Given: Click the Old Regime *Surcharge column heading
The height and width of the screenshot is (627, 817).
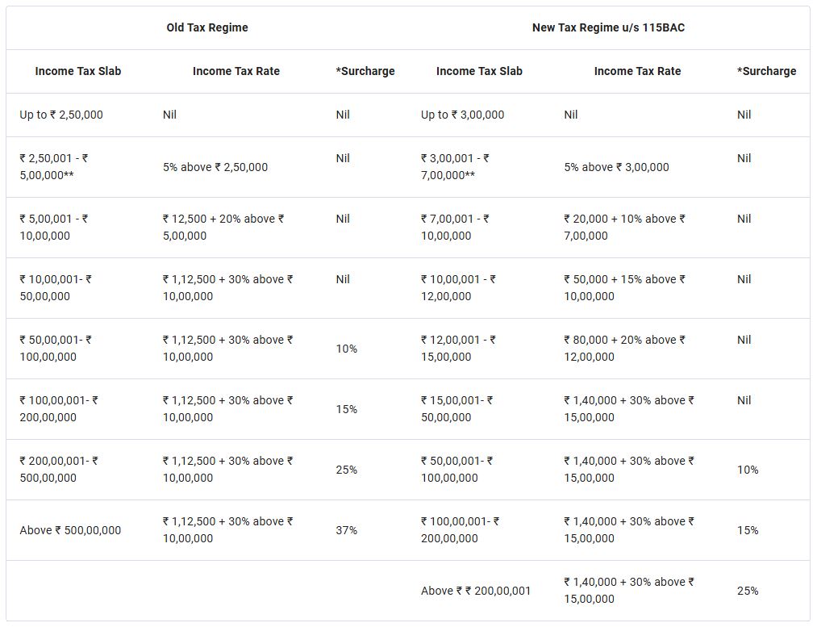Looking at the screenshot, I should click(x=365, y=71).
